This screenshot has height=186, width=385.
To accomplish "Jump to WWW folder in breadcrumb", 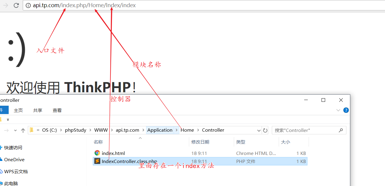I will coord(101,130).
